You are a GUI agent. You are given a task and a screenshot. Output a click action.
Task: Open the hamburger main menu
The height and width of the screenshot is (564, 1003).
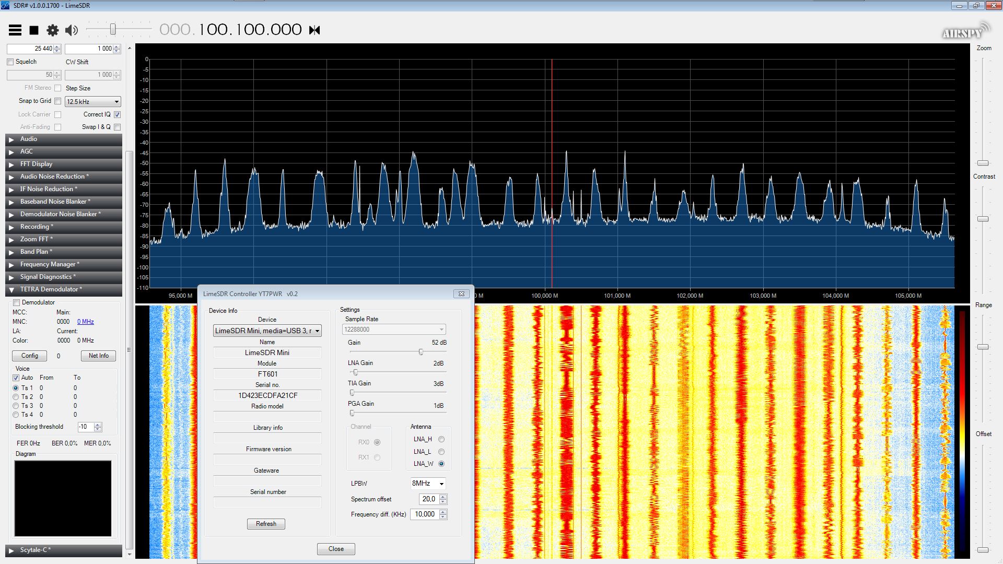point(15,30)
